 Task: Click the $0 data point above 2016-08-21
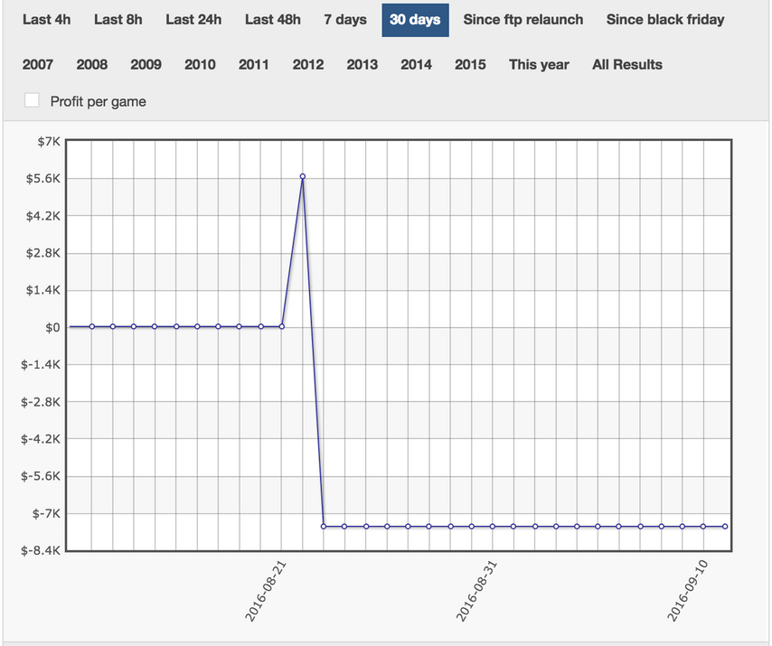point(282,326)
